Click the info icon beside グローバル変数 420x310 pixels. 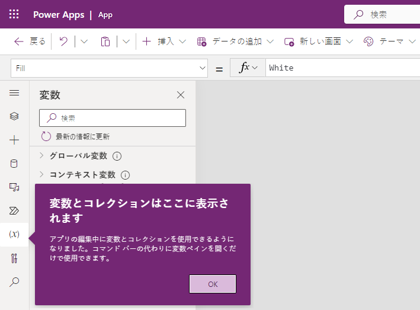click(x=117, y=156)
